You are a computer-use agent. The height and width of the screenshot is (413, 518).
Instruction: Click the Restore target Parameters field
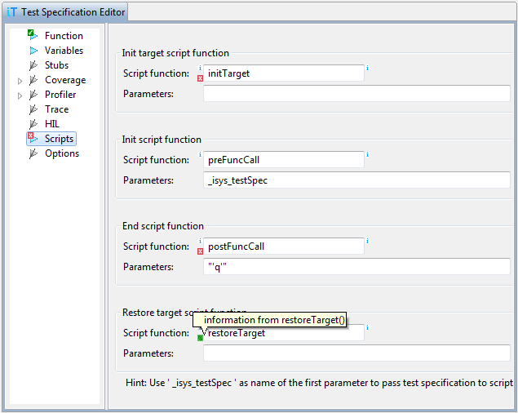(x=356, y=353)
